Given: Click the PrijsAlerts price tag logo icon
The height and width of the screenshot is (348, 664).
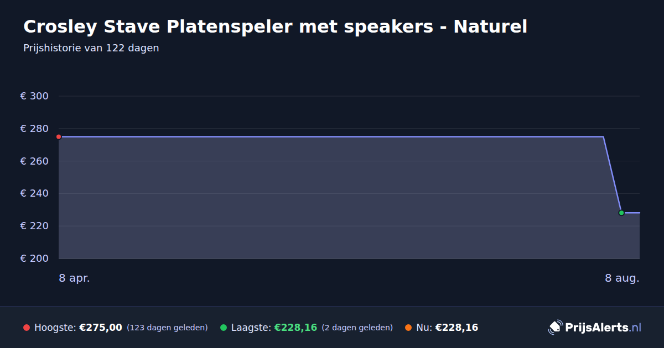Looking at the screenshot, I should [x=555, y=327].
